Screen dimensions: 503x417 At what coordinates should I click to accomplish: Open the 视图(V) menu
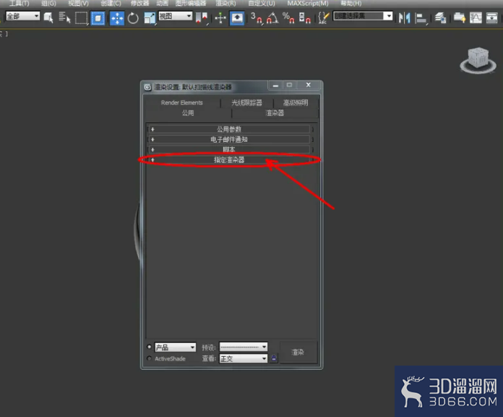click(79, 3)
